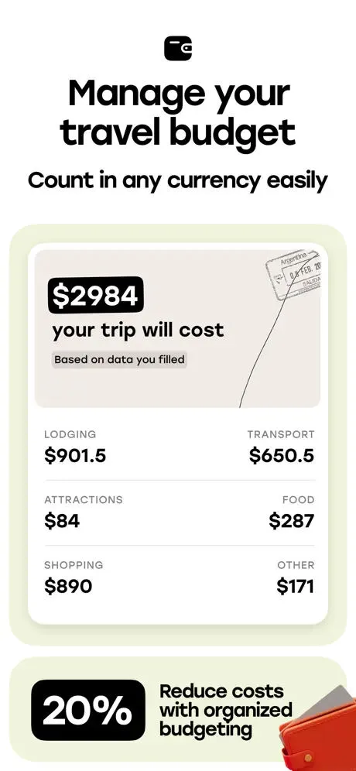356x771 pixels.
Task: Click the 20% black badge
Action: pyautogui.click(x=88, y=710)
